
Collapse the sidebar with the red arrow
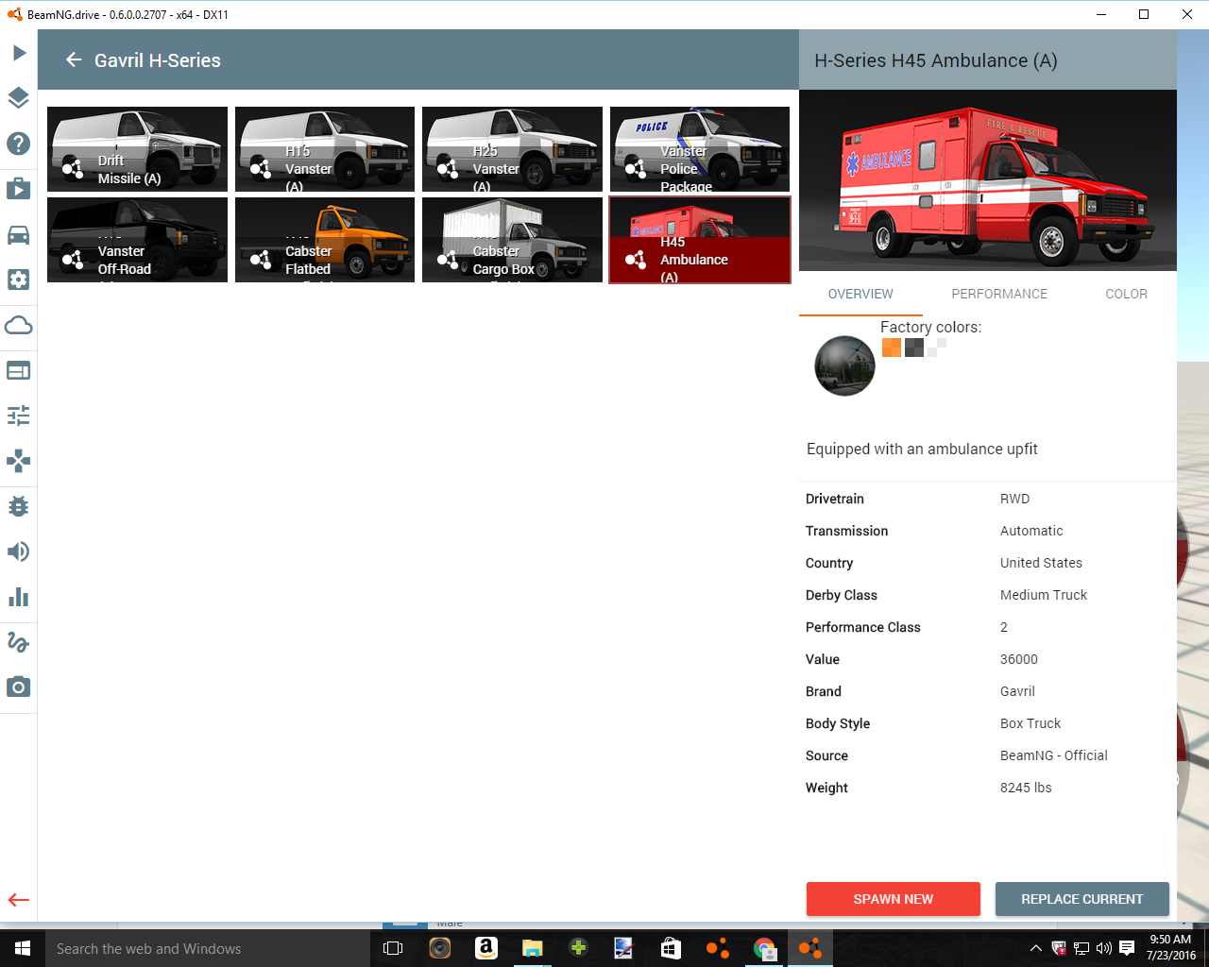click(19, 900)
